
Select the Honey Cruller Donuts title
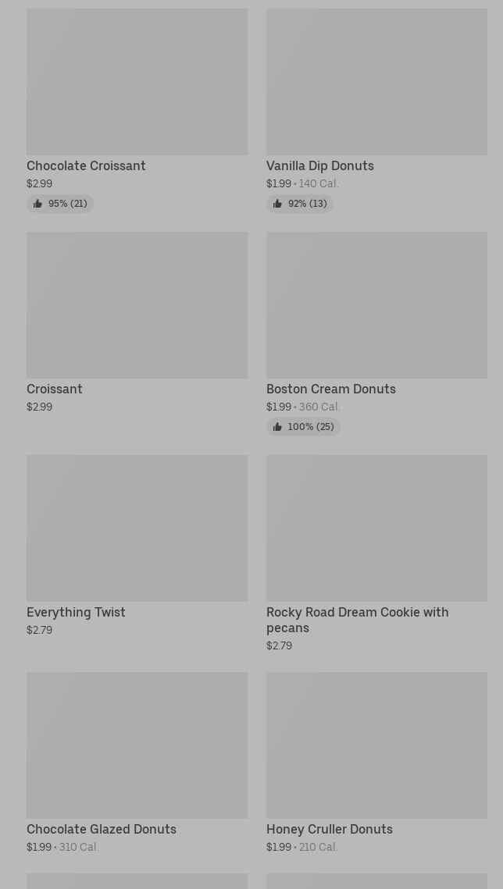(330, 830)
